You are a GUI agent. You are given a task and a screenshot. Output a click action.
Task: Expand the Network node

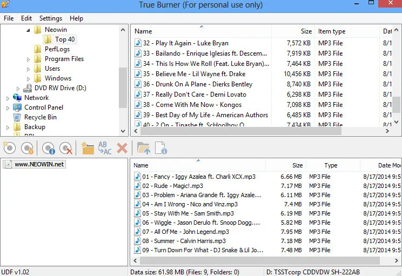(x=8, y=98)
